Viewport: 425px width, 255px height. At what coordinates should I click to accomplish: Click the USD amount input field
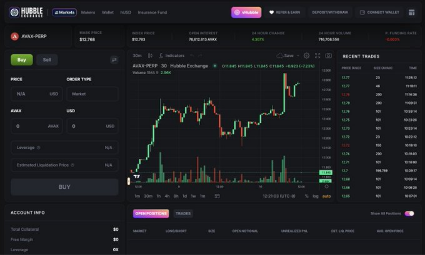point(92,126)
